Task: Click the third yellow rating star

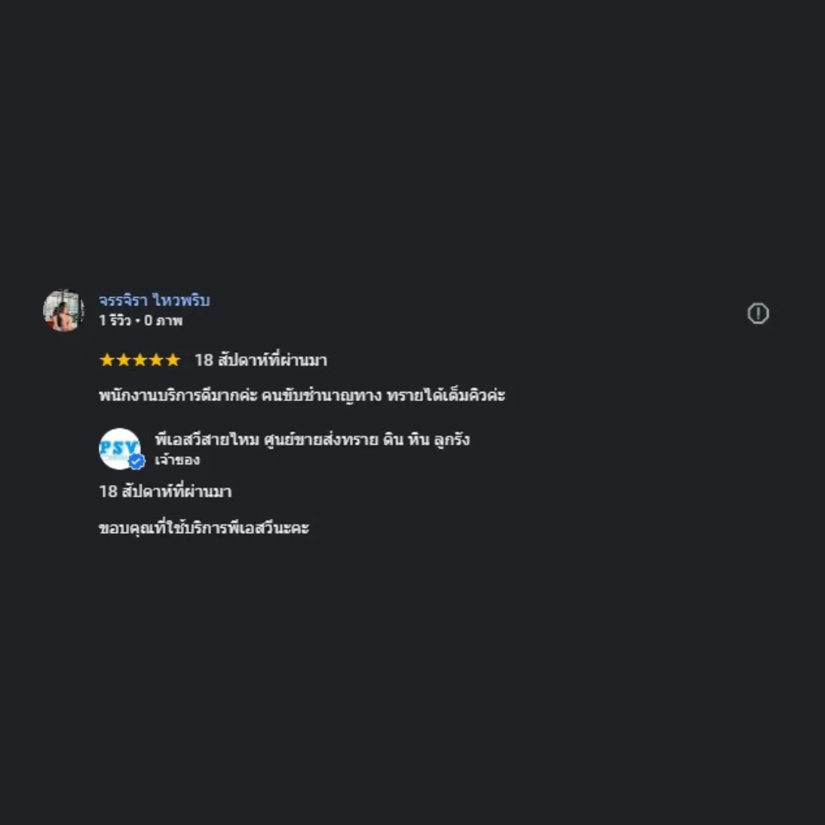Action: [139, 360]
